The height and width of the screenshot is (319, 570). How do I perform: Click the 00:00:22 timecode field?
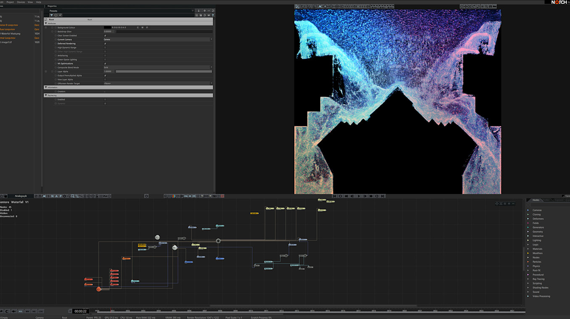pos(80,311)
